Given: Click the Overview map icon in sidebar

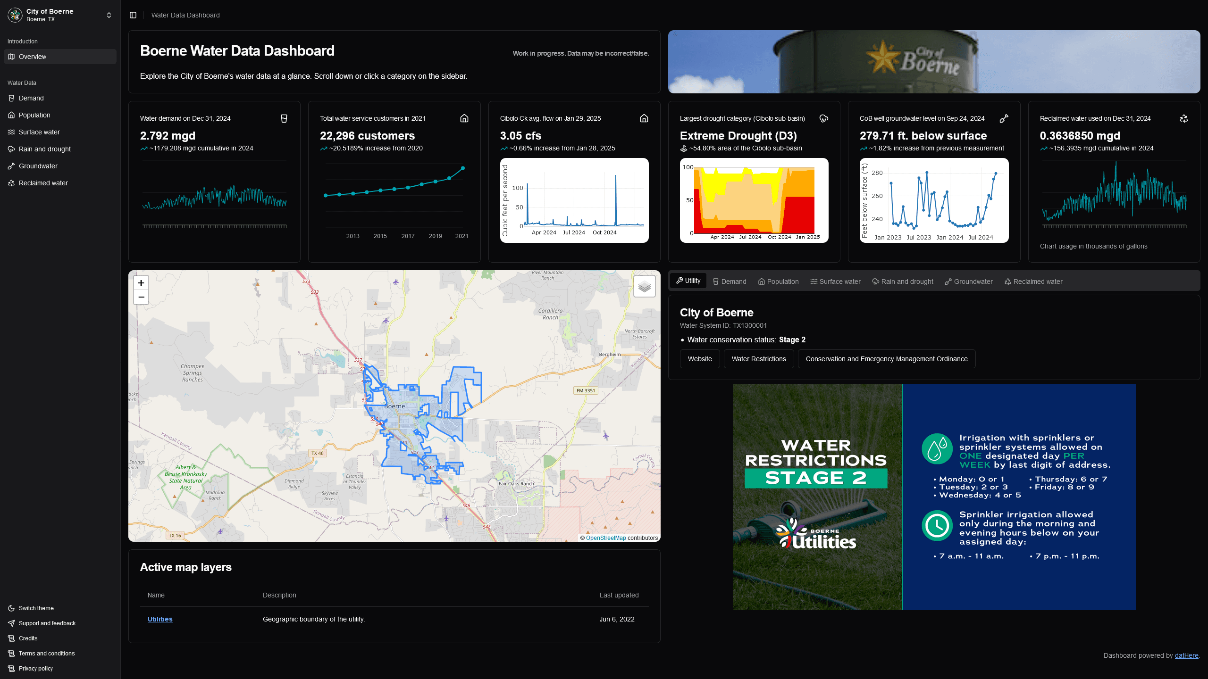Looking at the screenshot, I should (11, 57).
